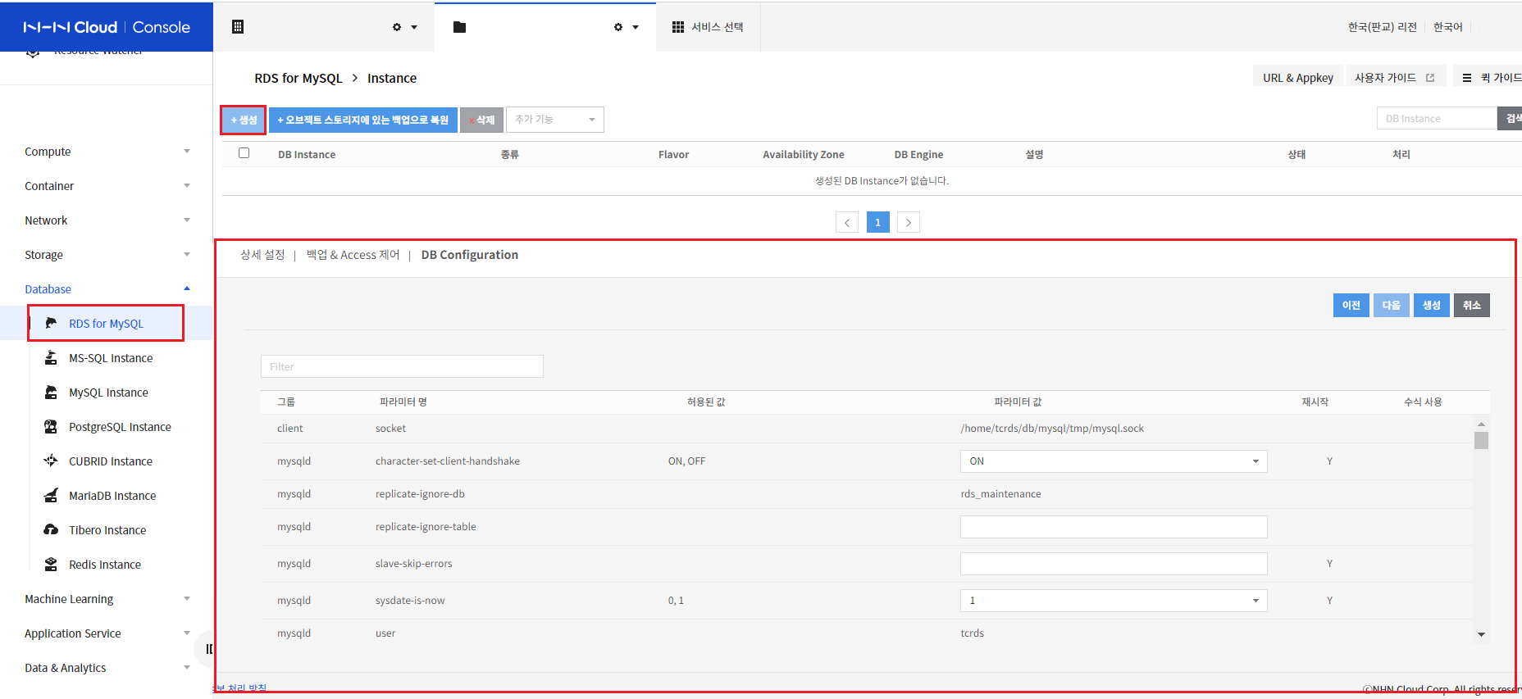This screenshot has width=1522, height=699.
Task: Click the organization building icon in header
Action: click(x=238, y=27)
